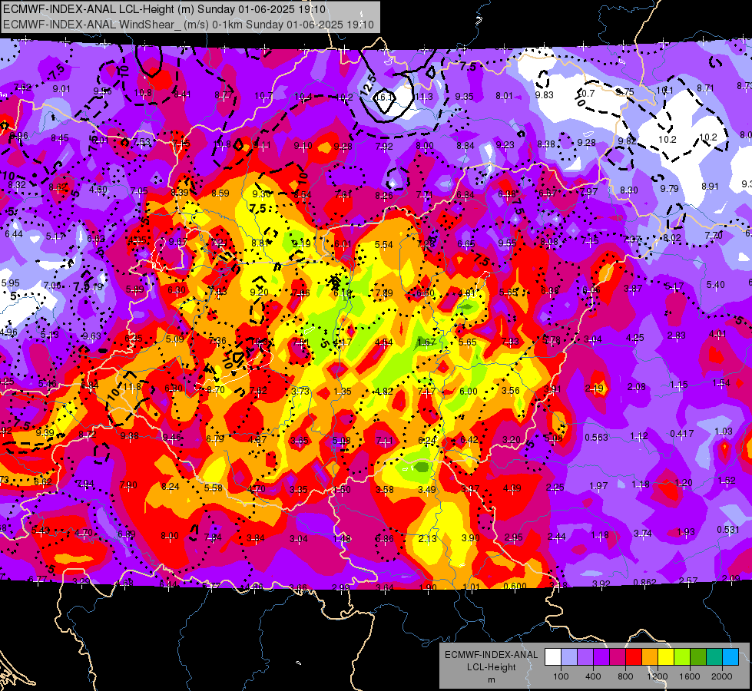Click the wind shear value 0.531

point(727,530)
